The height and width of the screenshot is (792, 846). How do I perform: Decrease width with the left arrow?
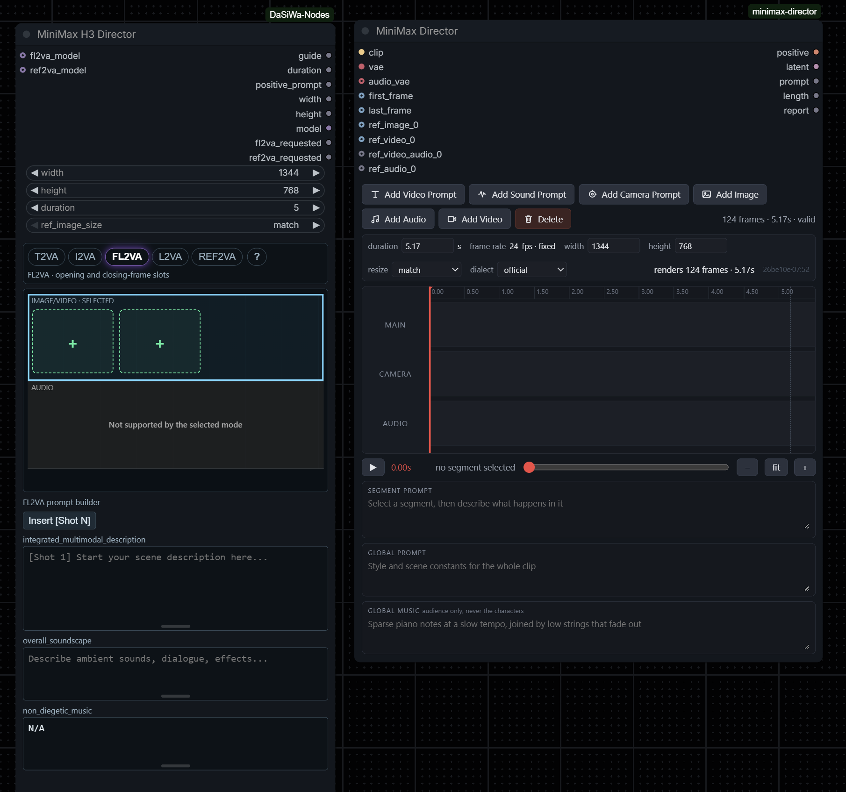coord(34,173)
